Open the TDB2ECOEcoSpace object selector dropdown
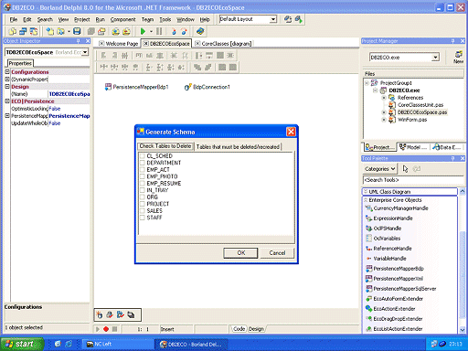 (x=85, y=52)
